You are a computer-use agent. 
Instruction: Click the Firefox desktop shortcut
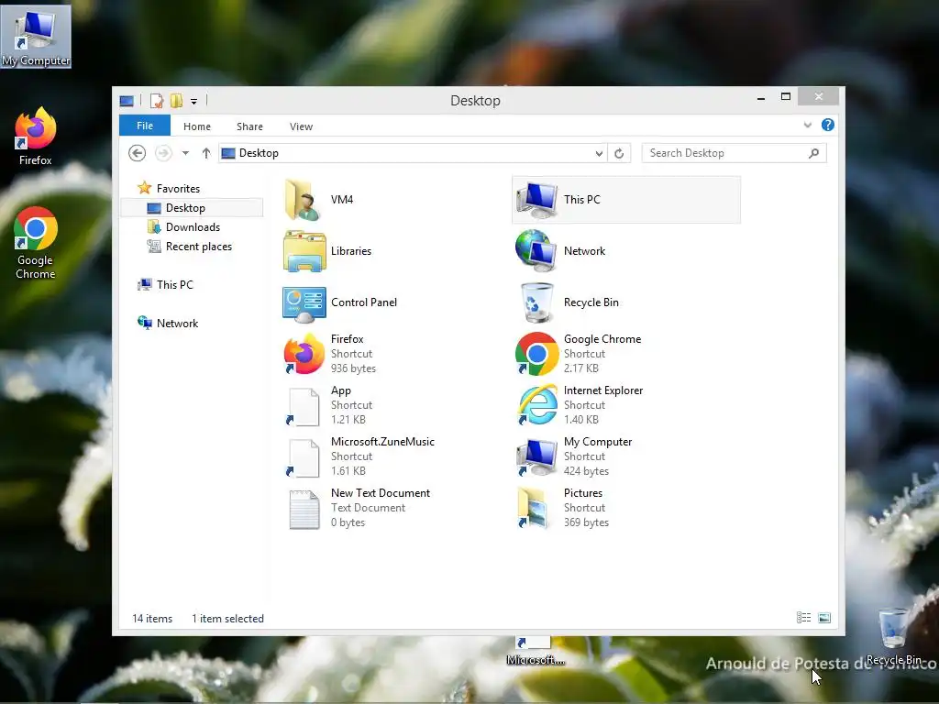[36, 136]
